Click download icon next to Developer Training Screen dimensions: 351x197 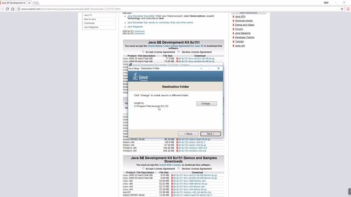pos(233,37)
